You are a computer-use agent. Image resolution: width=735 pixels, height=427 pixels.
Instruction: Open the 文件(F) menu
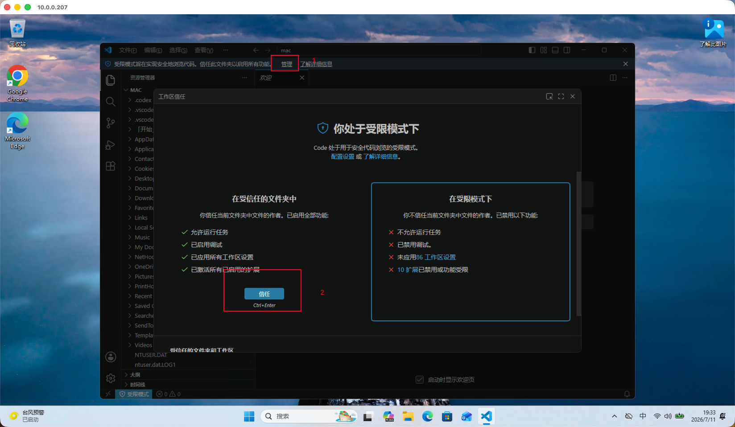[128, 50]
